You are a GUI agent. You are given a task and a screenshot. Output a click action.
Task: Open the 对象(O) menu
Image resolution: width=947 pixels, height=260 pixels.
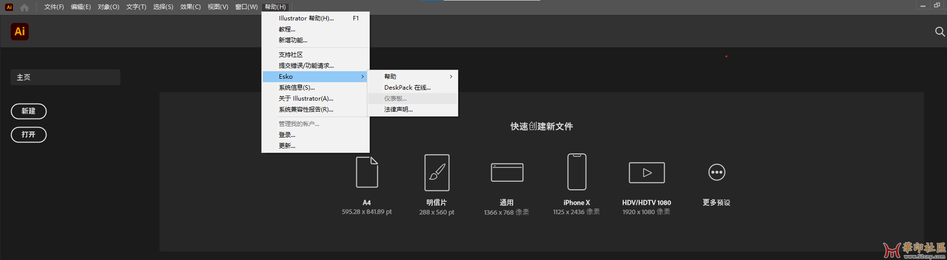[x=108, y=7]
